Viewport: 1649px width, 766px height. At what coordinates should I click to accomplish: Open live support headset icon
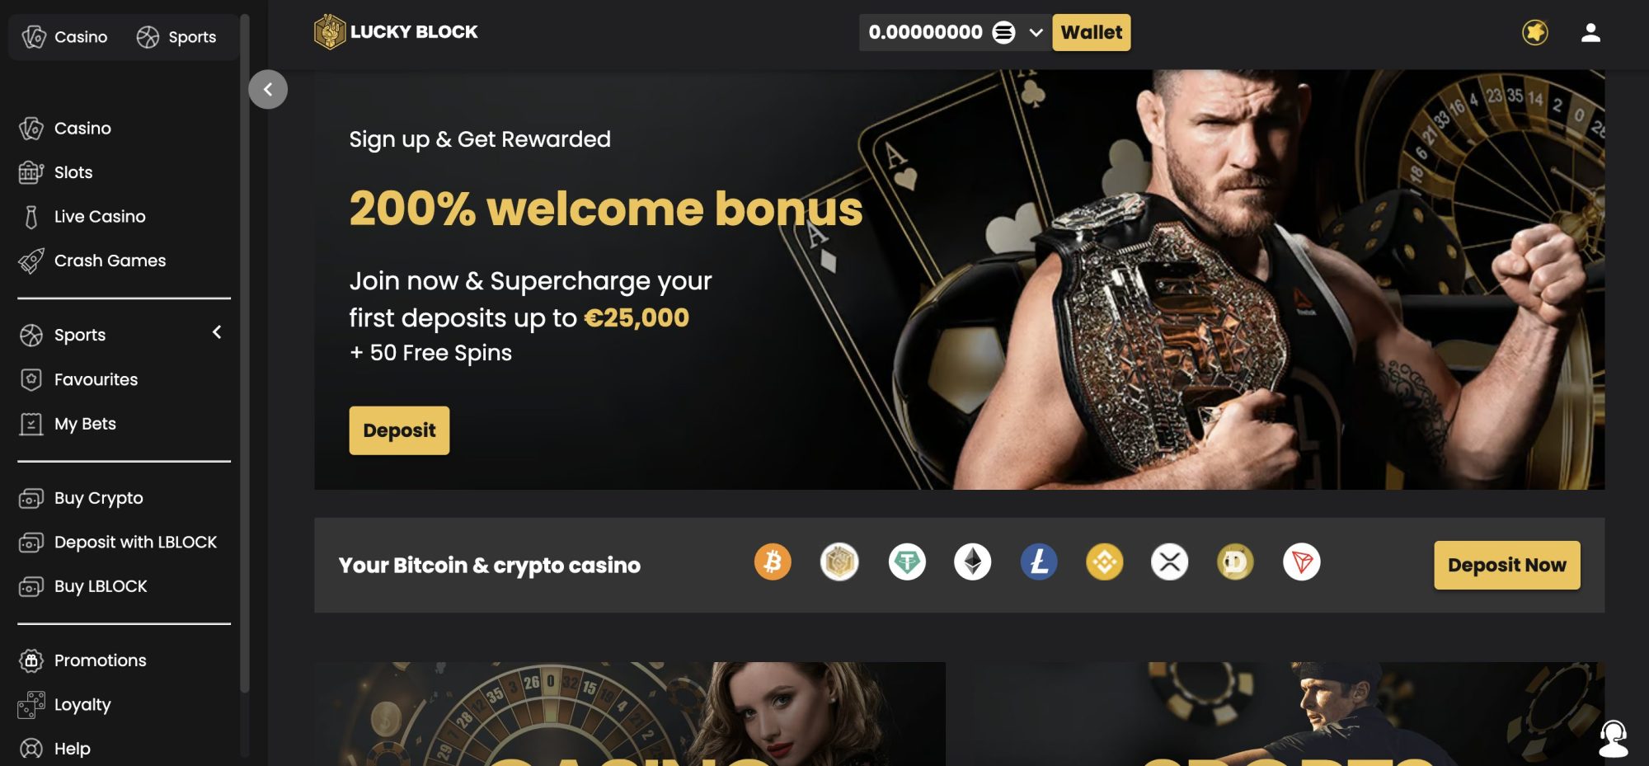point(1613,738)
